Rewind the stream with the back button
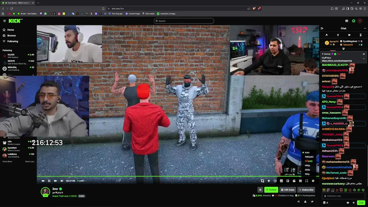Image resolution: width=368 pixels, height=207 pixels. (x=43, y=181)
